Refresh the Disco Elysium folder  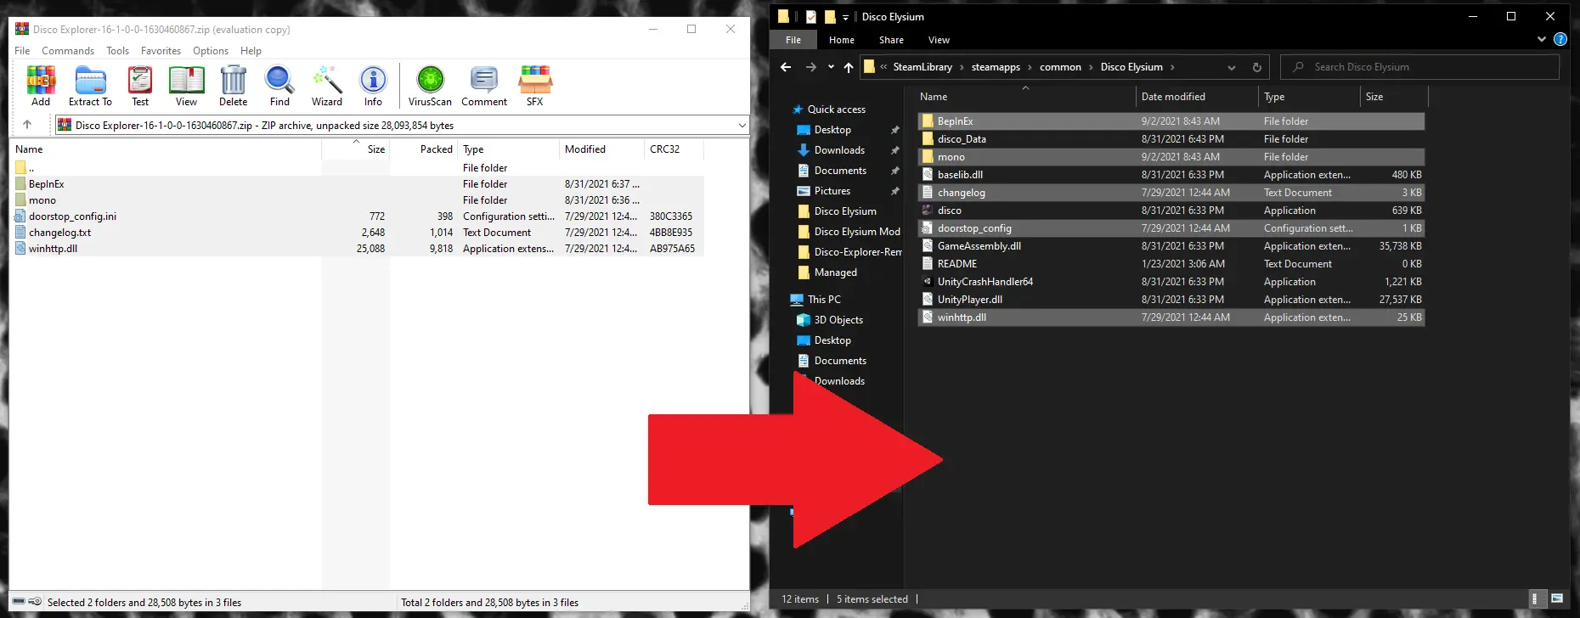coord(1257,67)
